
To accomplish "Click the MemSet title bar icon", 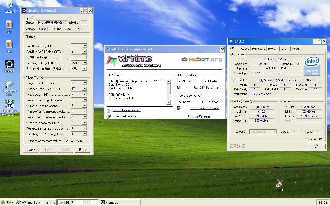I will pyautogui.click(x=24, y=11).
